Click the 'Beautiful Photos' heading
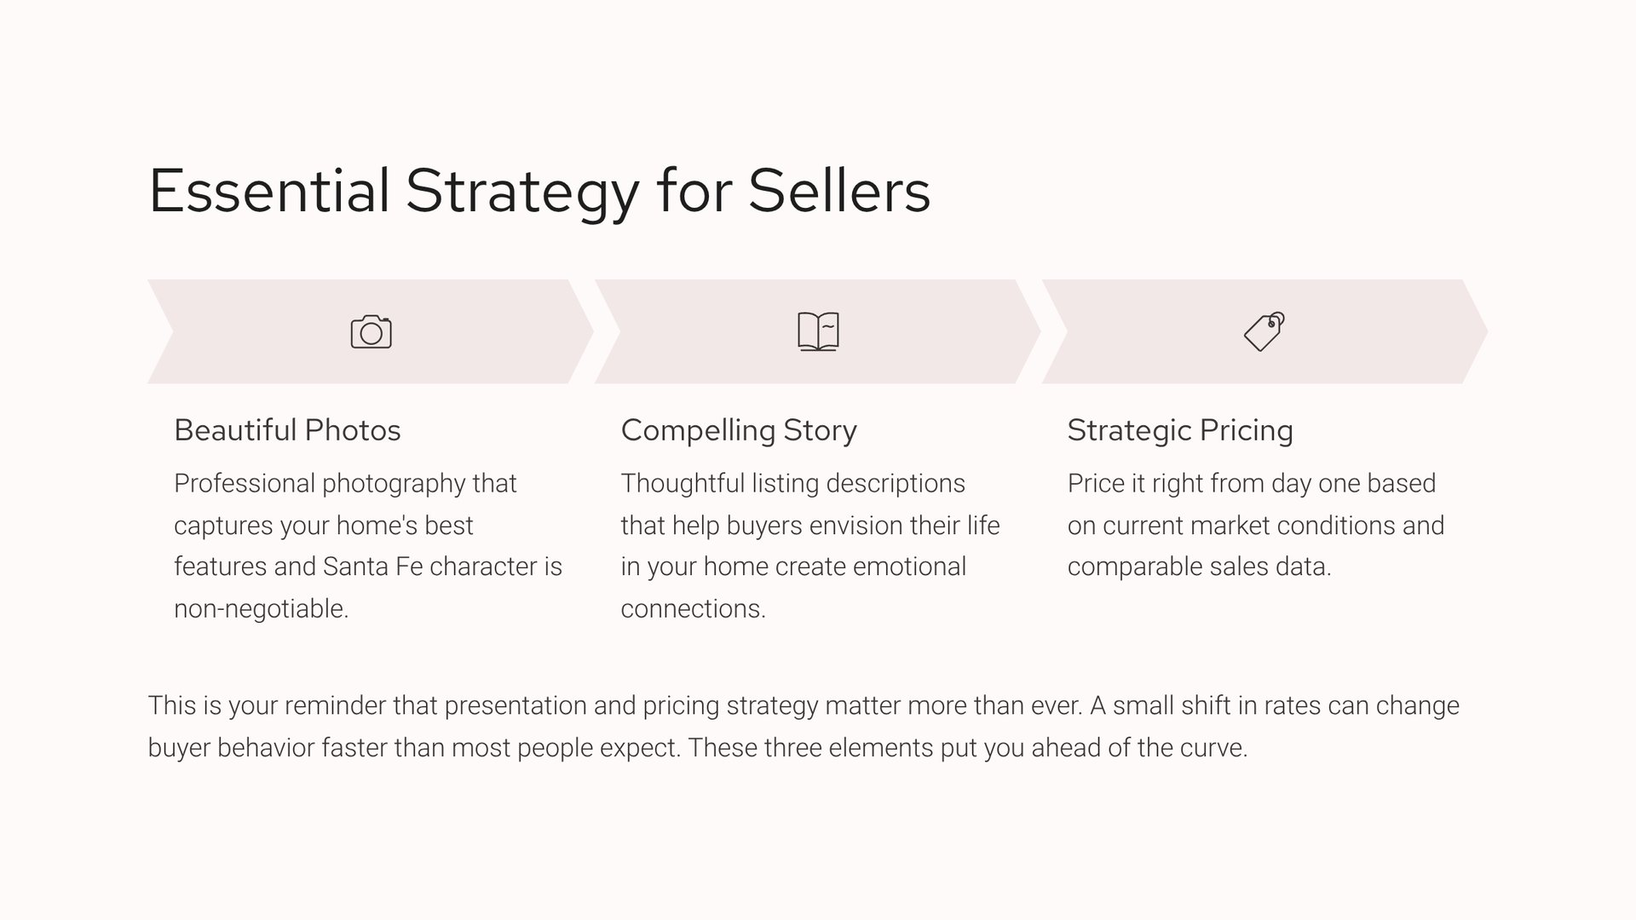This screenshot has width=1636, height=920. (287, 430)
